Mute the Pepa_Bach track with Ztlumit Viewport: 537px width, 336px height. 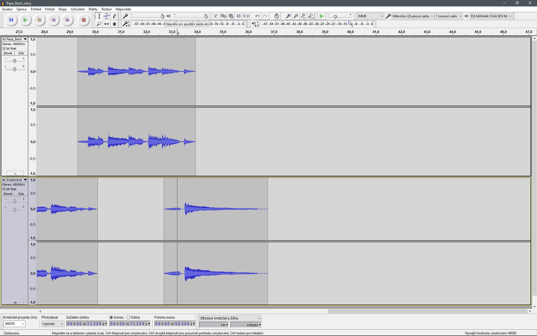pyautogui.click(x=8, y=53)
